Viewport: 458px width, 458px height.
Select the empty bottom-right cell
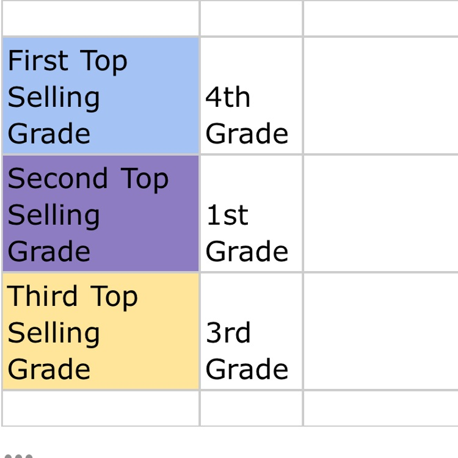point(380,408)
